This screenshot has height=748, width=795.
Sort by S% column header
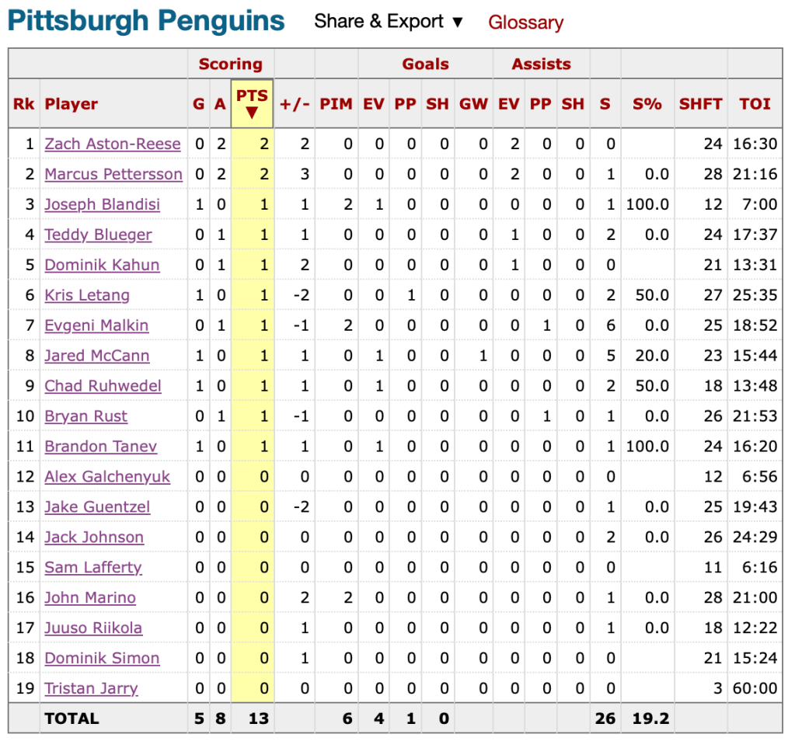(647, 104)
